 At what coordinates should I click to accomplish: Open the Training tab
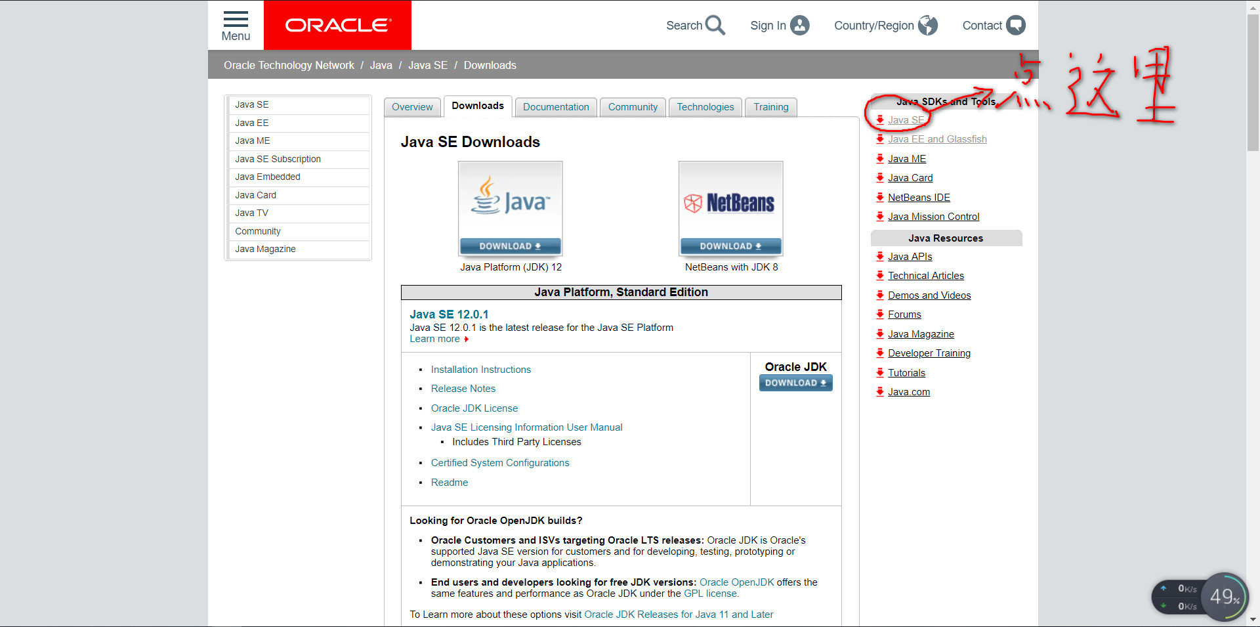click(771, 107)
